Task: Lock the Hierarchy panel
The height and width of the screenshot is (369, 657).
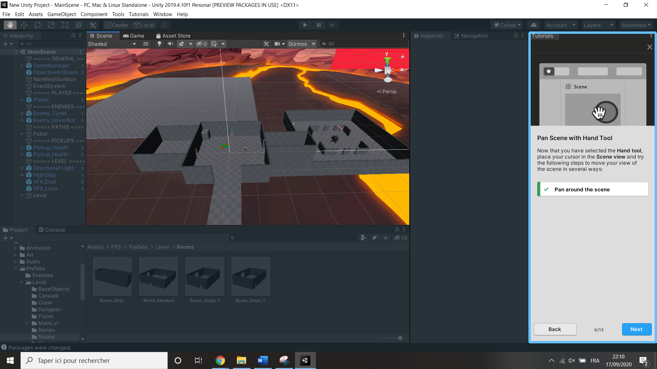Action: tap(73, 36)
